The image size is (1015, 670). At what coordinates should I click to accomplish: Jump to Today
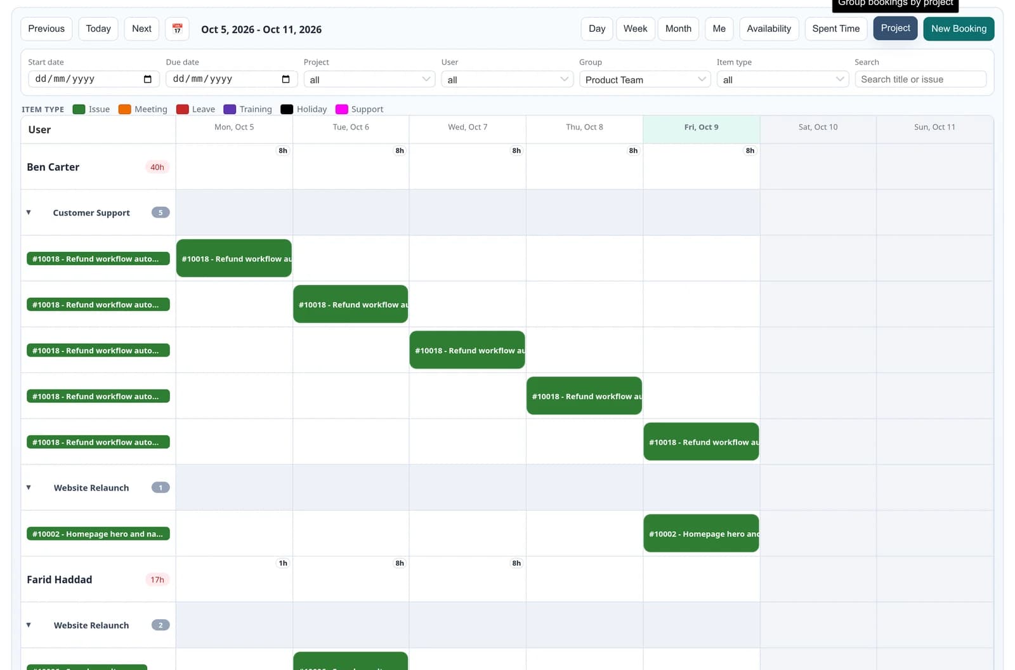pyautogui.click(x=98, y=29)
